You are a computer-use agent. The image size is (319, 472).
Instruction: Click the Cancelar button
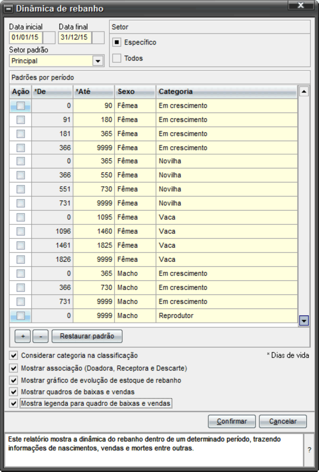(283, 421)
